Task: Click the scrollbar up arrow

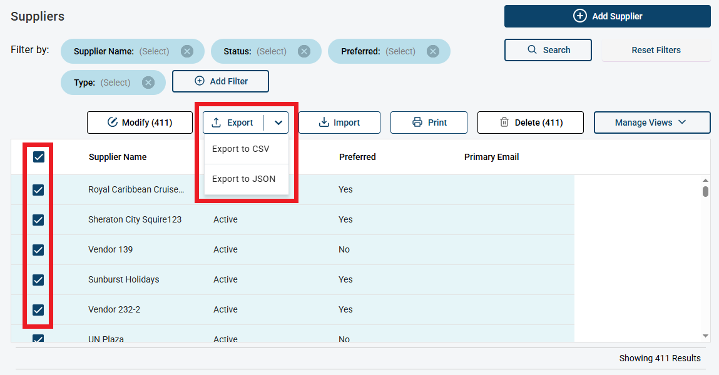Action: [x=705, y=181]
